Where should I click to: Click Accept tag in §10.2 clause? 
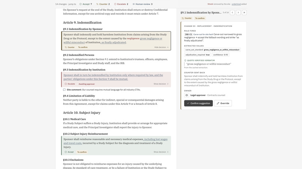click(69, 152)
